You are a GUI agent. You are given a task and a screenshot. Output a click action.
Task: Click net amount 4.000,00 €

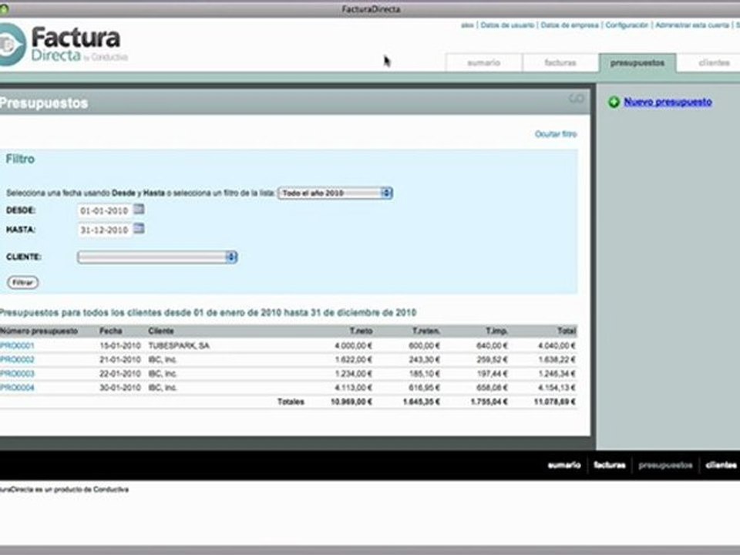(x=354, y=346)
